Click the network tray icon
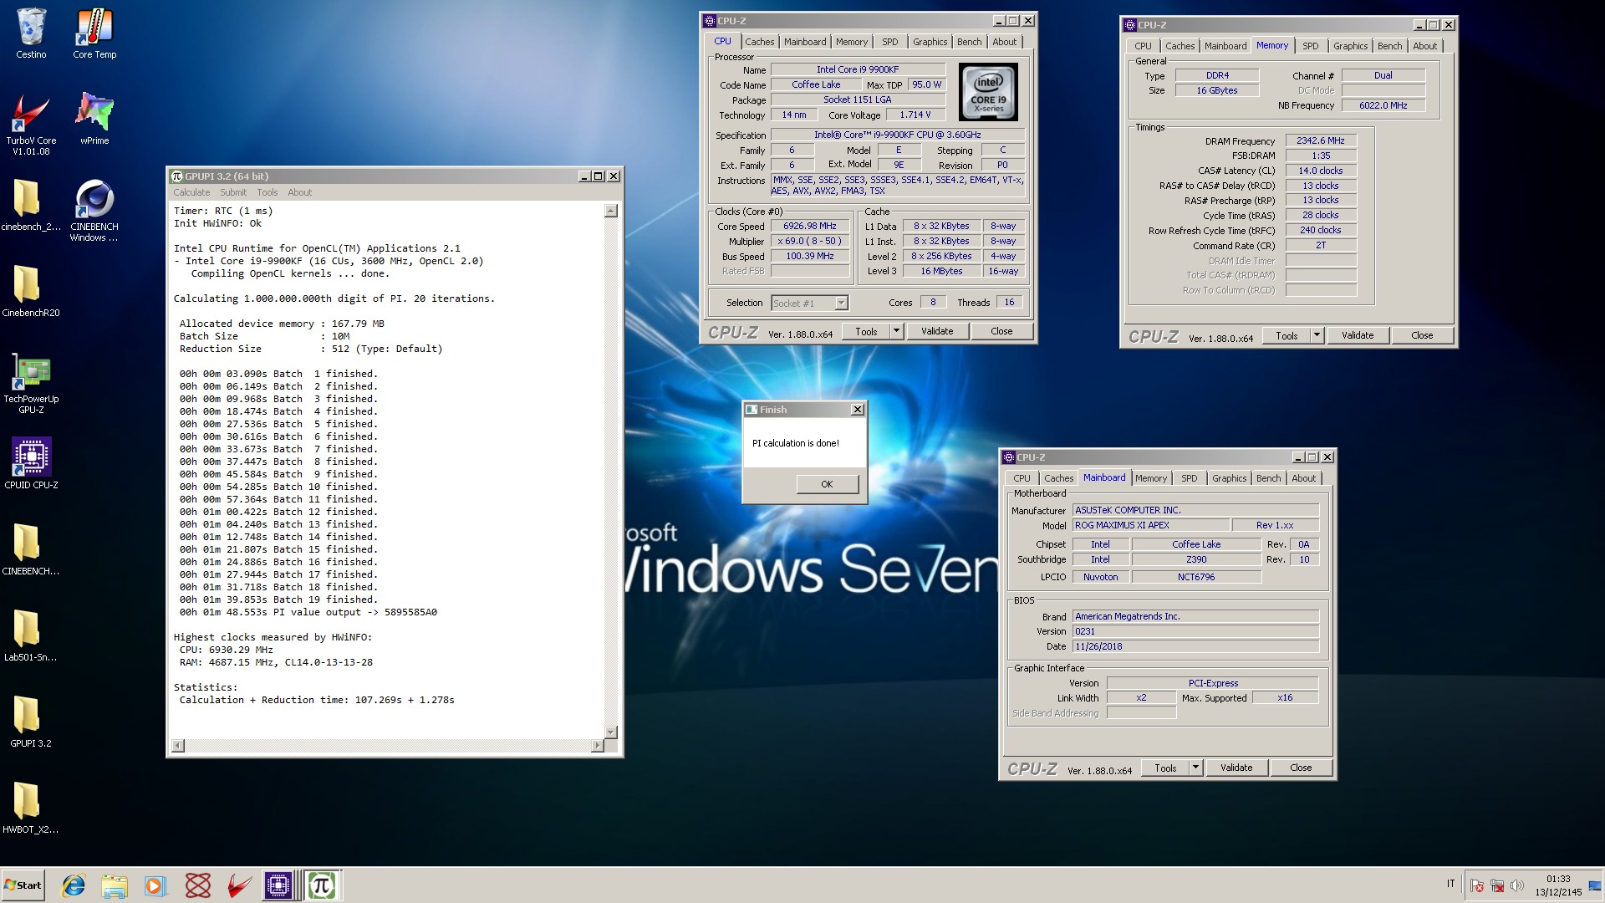1605x903 pixels. pos(1497,885)
